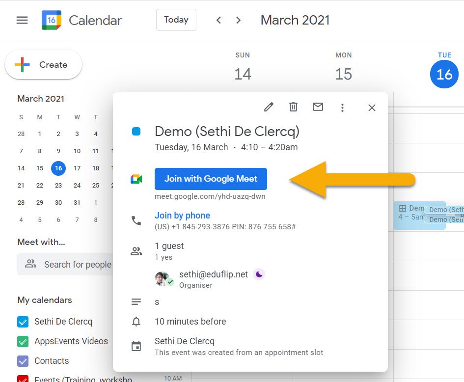The image size is (464, 382).
Task: Click the Google Meet camera icon
Action: coord(136,179)
